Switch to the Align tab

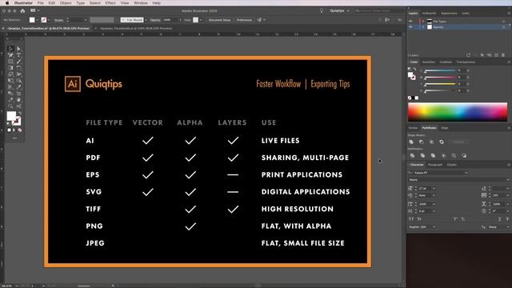tap(445, 128)
